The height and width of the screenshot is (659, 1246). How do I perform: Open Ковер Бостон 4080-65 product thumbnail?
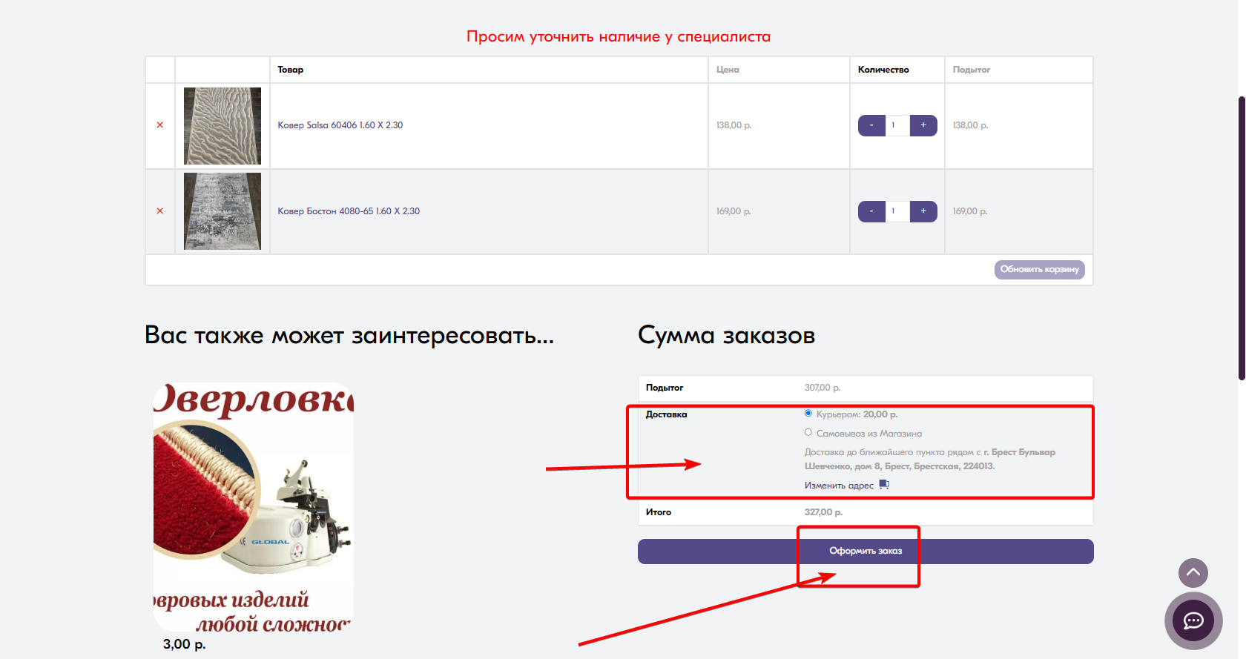point(222,211)
